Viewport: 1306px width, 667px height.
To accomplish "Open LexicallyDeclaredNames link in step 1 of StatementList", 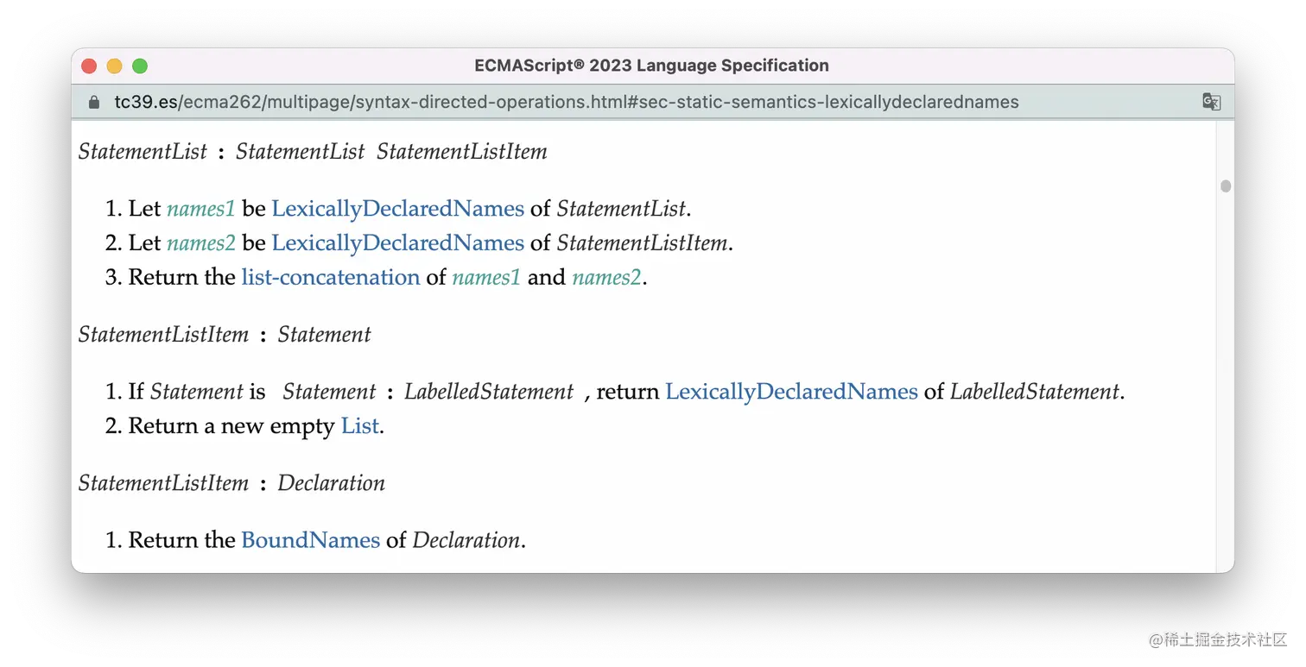I will [397, 209].
